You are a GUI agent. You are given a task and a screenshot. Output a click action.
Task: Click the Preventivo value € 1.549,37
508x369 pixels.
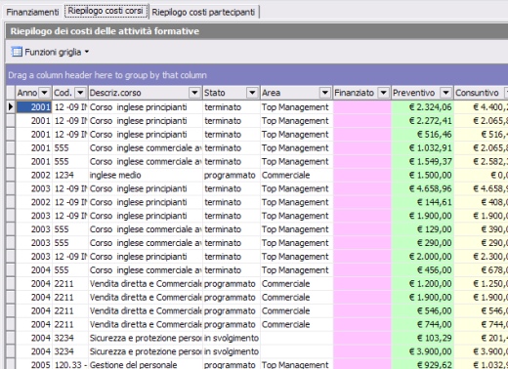click(x=423, y=161)
